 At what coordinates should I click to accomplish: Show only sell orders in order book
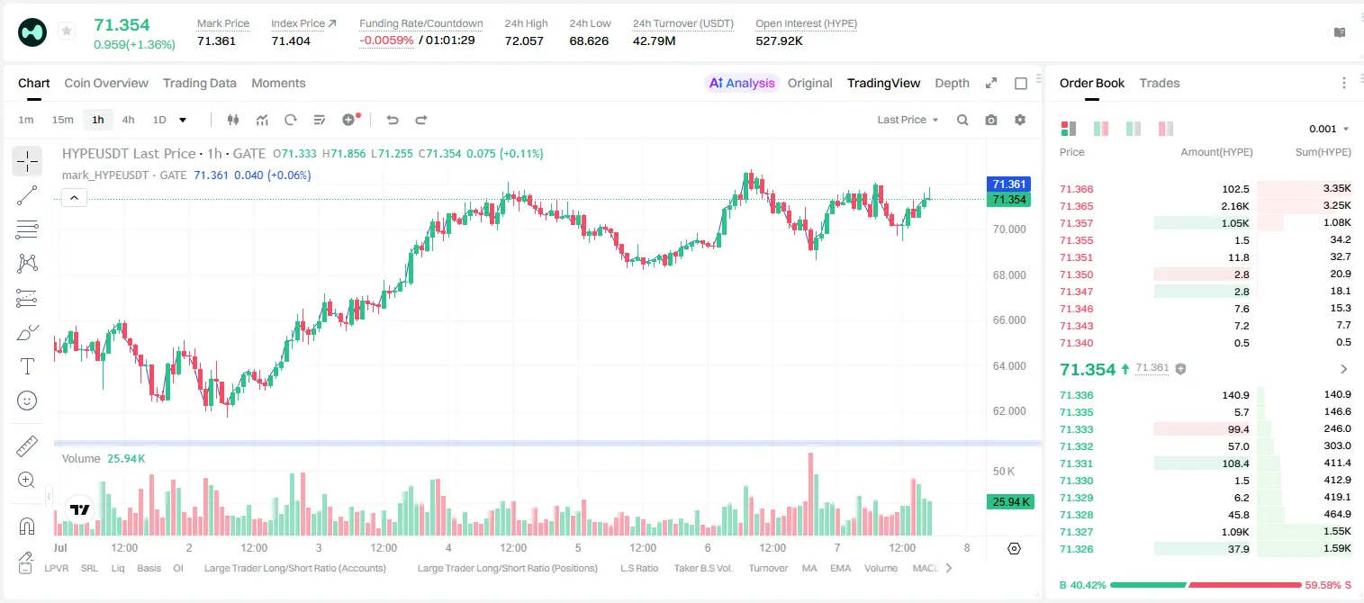click(x=1165, y=129)
